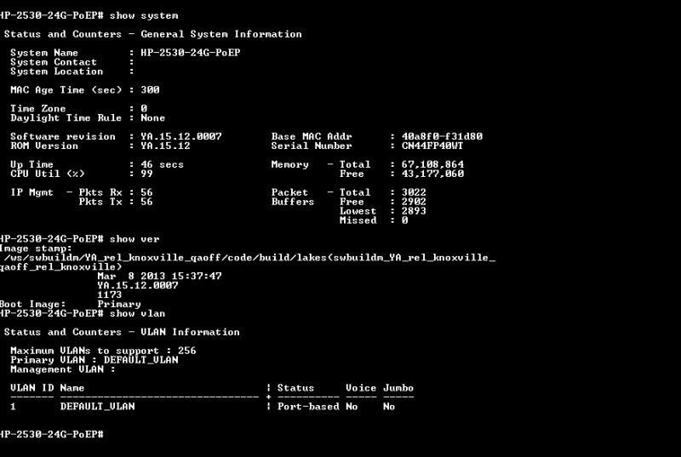Click Pkts Tx value 56
Viewport: 681px width, 457px height.
146,202
